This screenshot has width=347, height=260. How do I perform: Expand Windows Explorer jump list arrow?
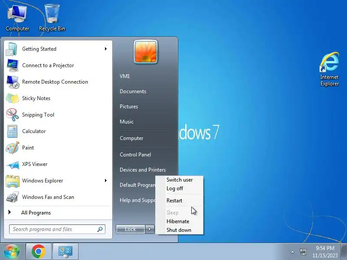[x=106, y=181]
